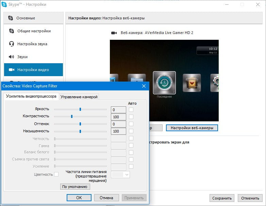Click the По умолчанию button

[x=75, y=187]
